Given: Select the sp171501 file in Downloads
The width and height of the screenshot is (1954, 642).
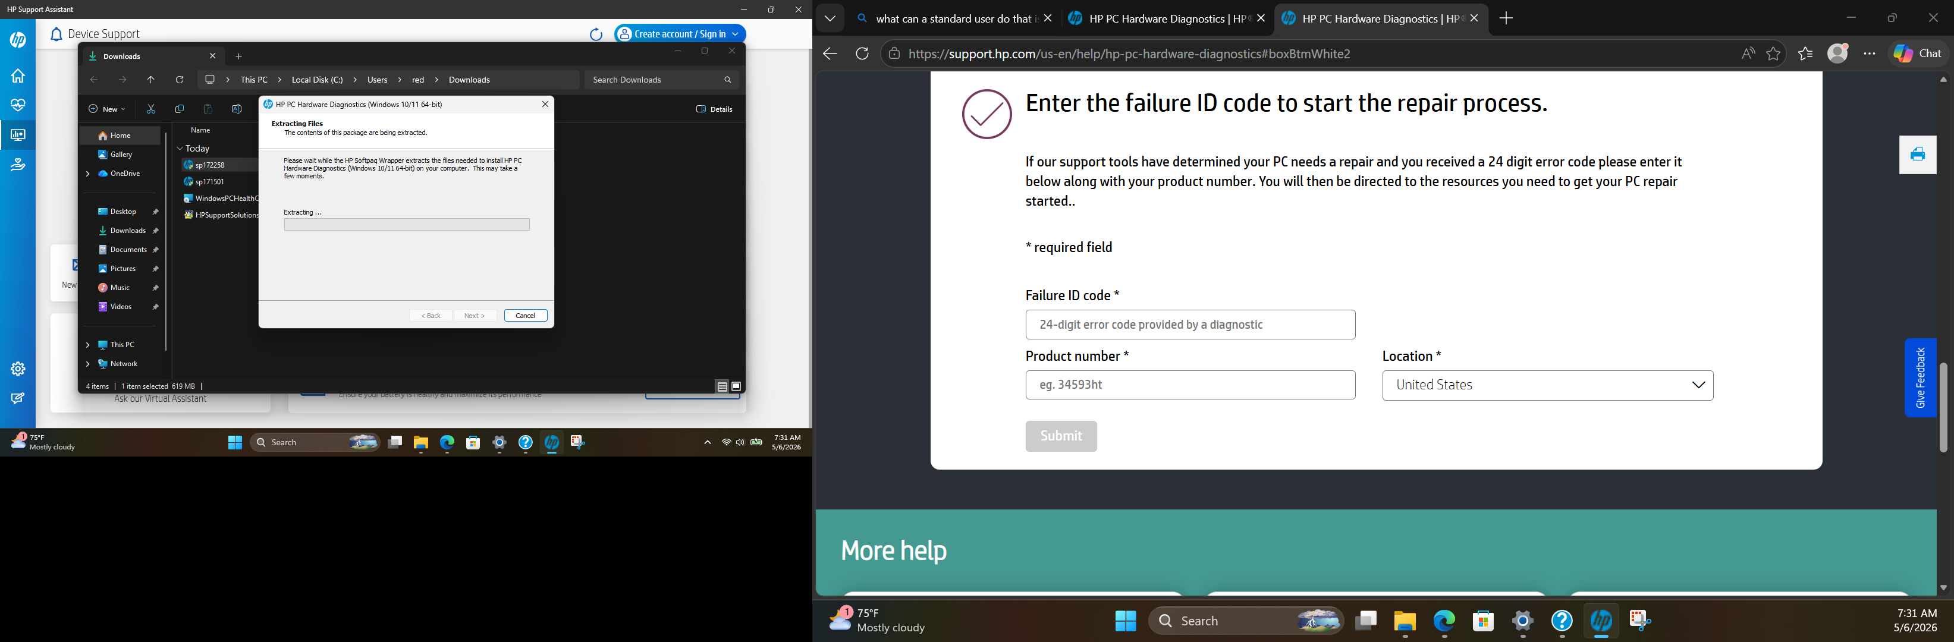Looking at the screenshot, I should [210, 182].
